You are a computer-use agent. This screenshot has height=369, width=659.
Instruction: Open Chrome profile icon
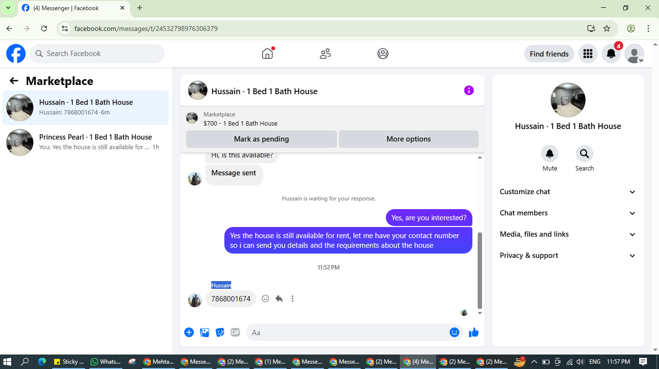(631, 28)
